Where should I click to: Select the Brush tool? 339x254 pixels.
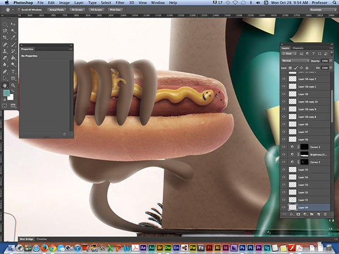point(13,45)
